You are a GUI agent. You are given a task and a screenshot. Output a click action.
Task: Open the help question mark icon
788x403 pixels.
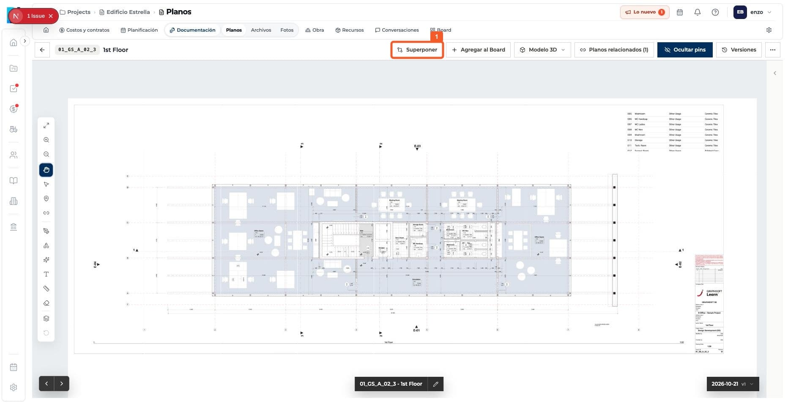(715, 12)
